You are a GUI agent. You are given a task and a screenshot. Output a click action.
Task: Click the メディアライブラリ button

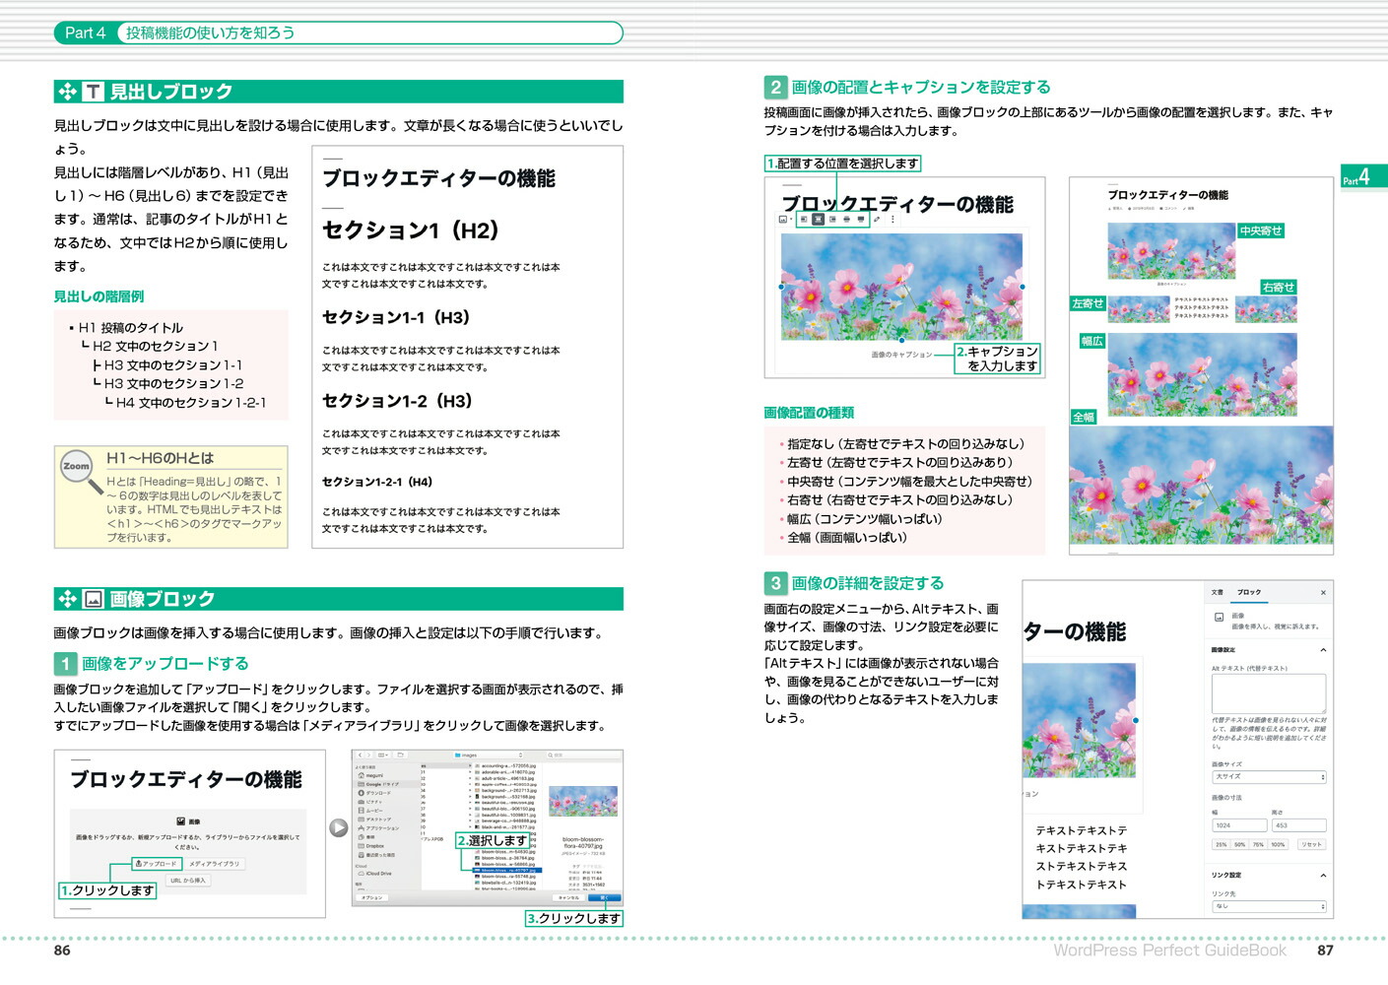pos(214,864)
